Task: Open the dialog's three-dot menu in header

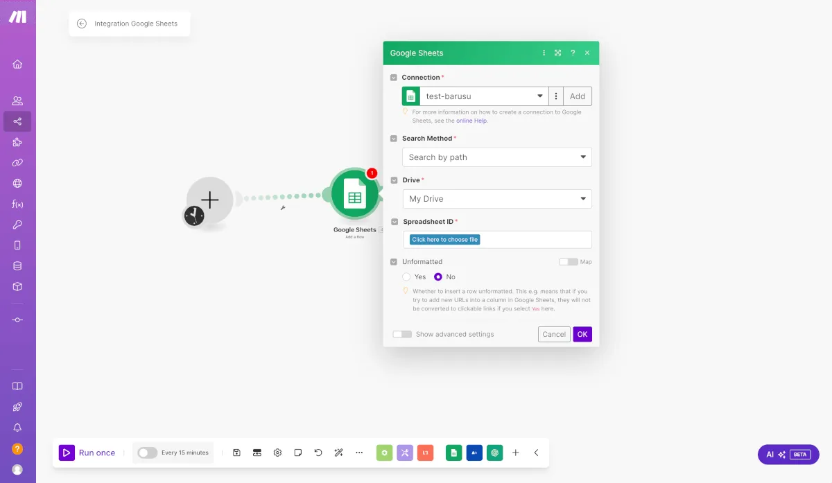Action: coord(544,53)
